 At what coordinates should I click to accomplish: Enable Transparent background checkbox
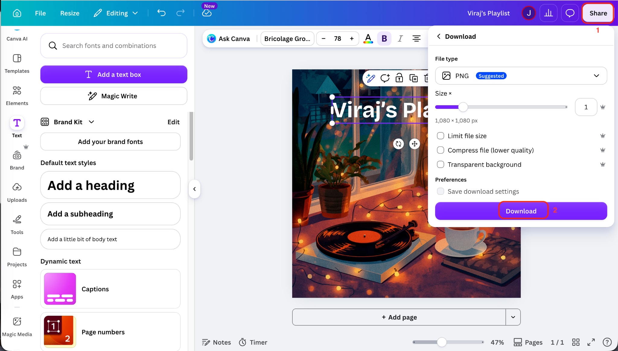(441, 164)
